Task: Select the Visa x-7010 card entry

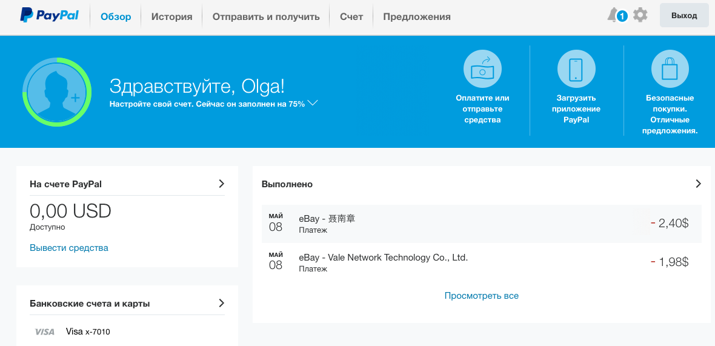Action: click(x=88, y=331)
